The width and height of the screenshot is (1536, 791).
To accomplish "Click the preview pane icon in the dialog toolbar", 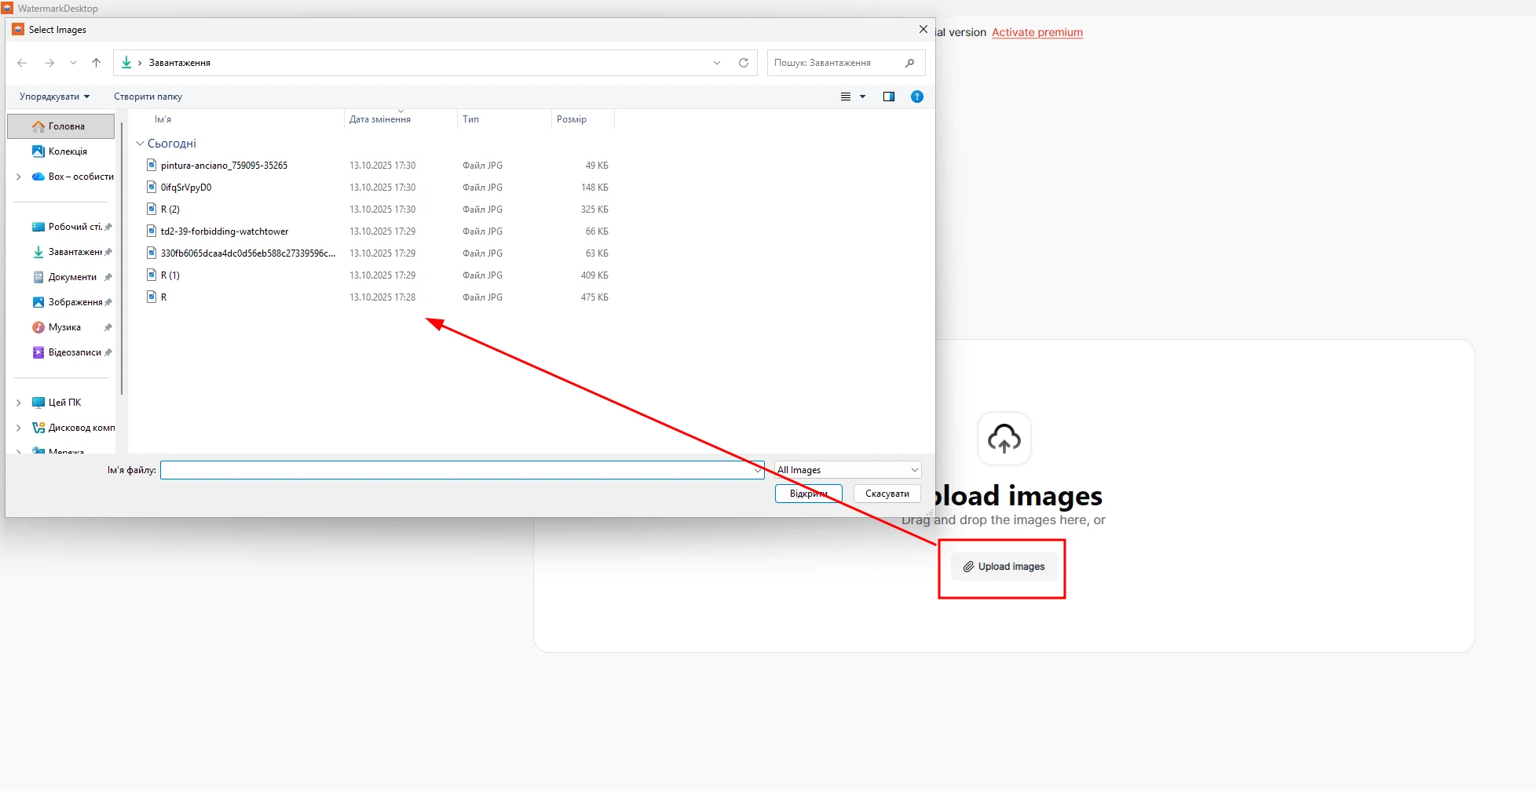I will pyautogui.click(x=888, y=97).
